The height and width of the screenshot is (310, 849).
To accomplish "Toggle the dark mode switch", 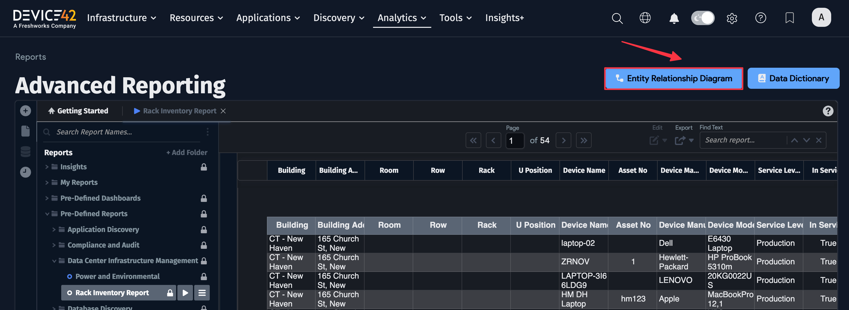I will click(x=703, y=18).
